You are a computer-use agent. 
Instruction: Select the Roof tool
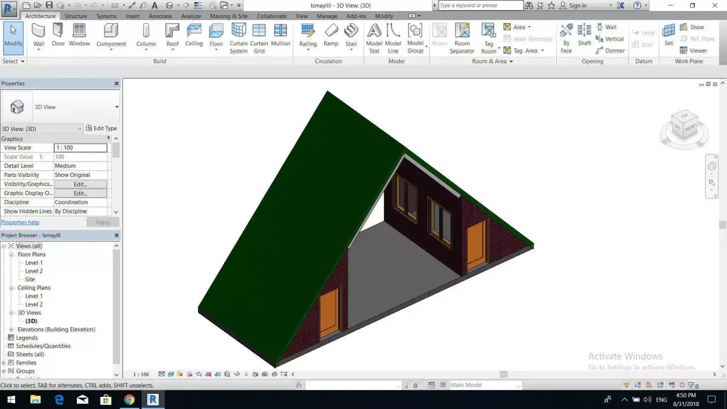[173, 35]
